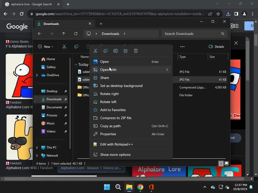Open Videos in the sidebar
This screenshot has height=193, width=258.
coord(48,131)
